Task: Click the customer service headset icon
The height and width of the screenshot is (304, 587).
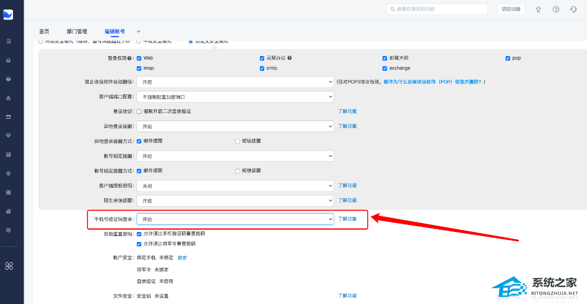Action: pyautogui.click(x=573, y=9)
